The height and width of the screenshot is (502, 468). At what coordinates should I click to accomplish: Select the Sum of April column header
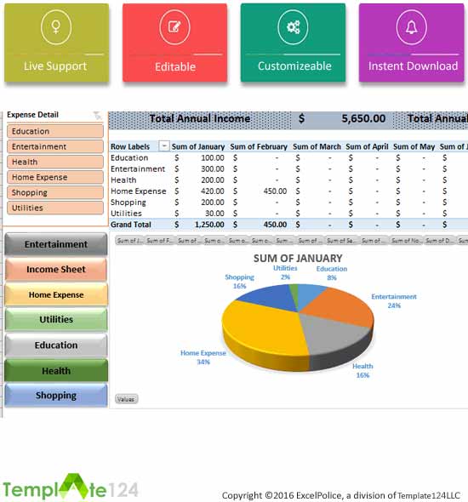(x=367, y=146)
